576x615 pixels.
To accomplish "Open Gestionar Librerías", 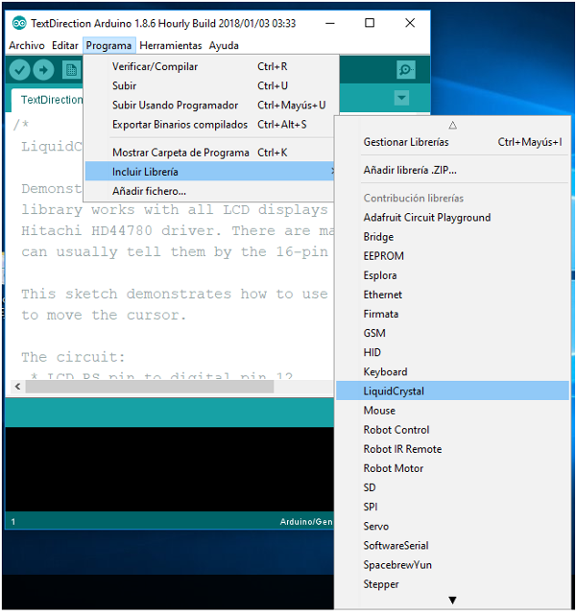I will click(x=452, y=142).
